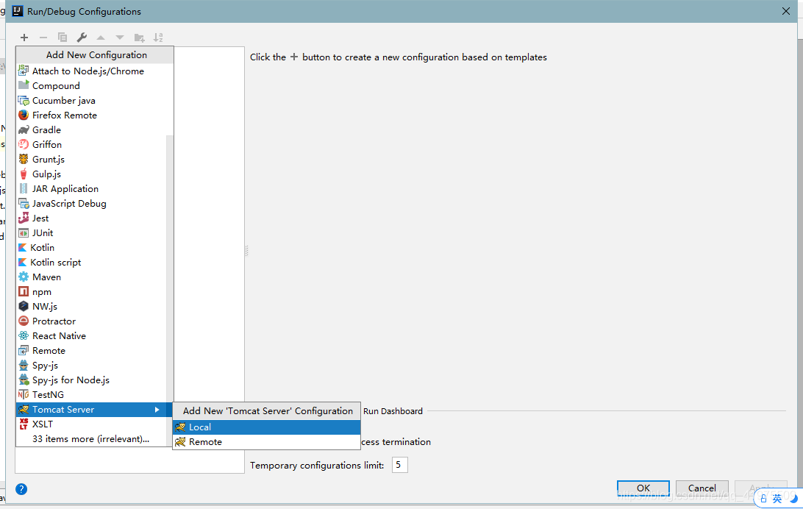Click the React Native atom icon

coord(24,336)
